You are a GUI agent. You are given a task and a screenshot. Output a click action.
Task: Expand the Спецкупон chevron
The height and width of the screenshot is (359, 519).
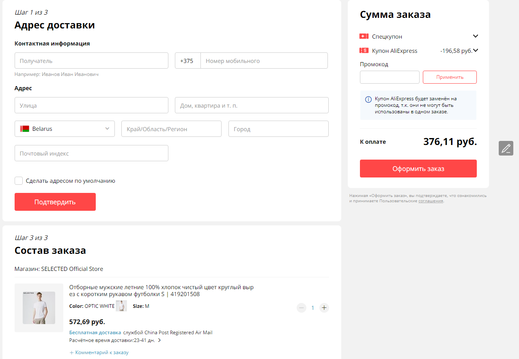pos(476,36)
